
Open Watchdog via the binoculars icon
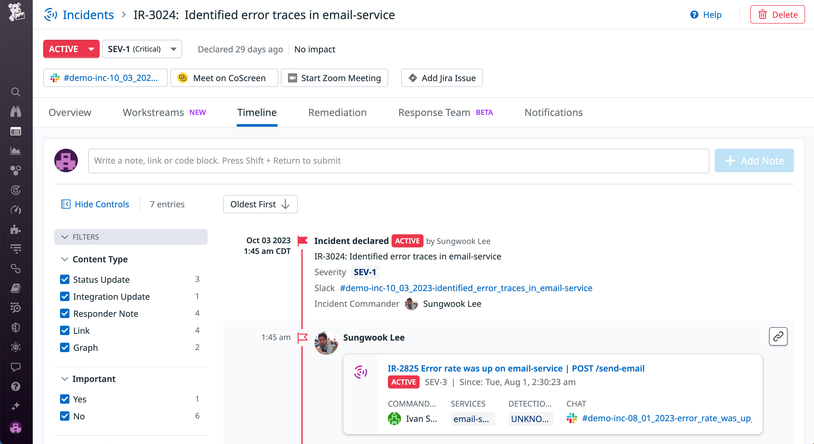pyautogui.click(x=15, y=112)
